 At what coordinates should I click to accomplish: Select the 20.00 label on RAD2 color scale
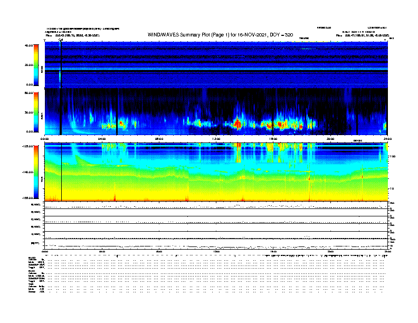click(x=29, y=65)
